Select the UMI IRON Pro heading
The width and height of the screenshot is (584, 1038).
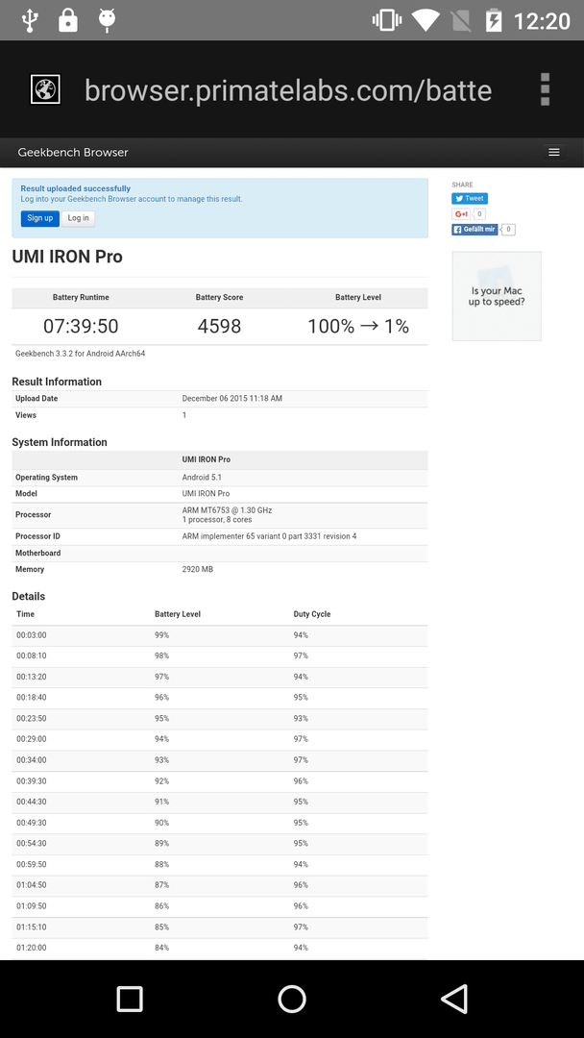[x=67, y=257]
